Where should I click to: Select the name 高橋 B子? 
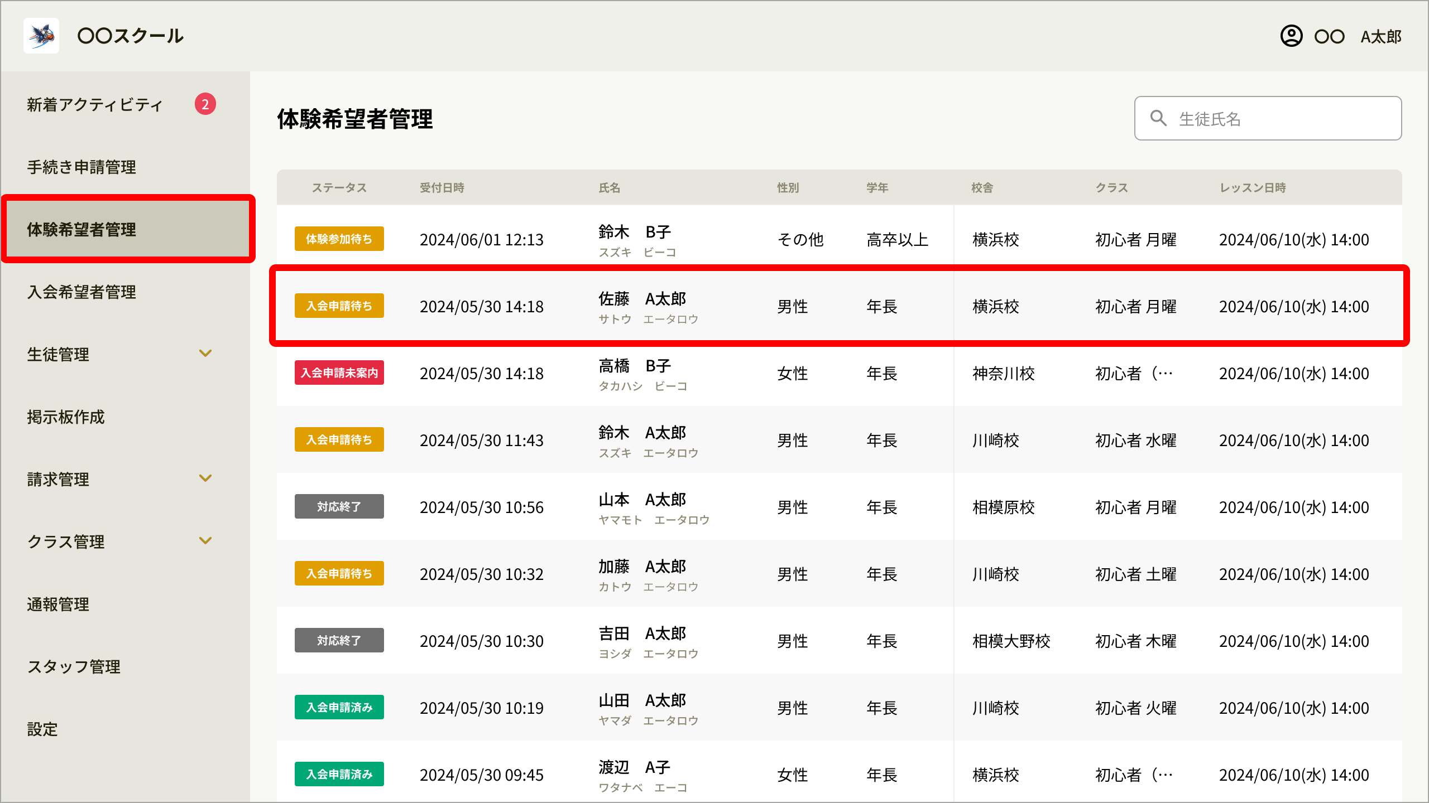635,365
